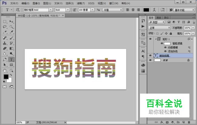Screen dimensions: 197x125
Task: Click the foreground color swatch
Action: tap(6, 77)
